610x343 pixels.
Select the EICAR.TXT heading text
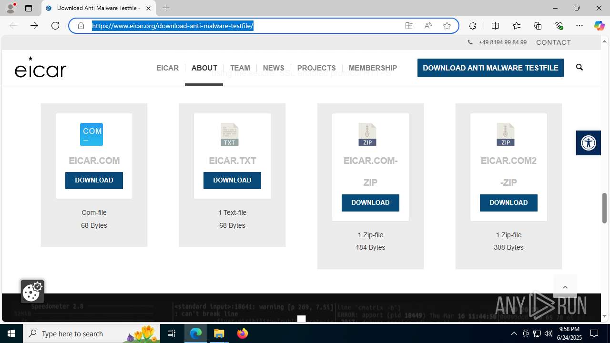coord(233,161)
